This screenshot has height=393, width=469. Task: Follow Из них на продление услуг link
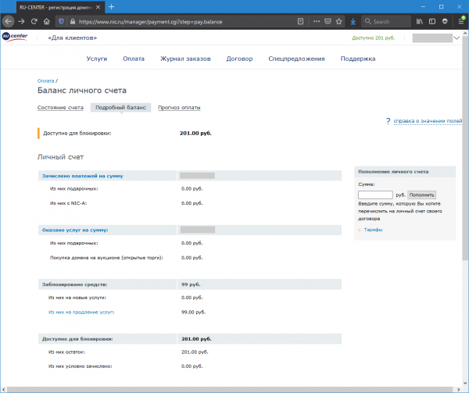(x=81, y=312)
